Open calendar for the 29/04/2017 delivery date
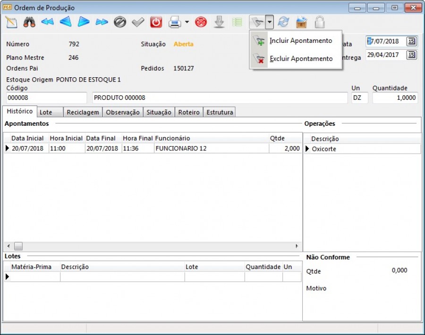This screenshot has width=425, height=335. coord(411,55)
